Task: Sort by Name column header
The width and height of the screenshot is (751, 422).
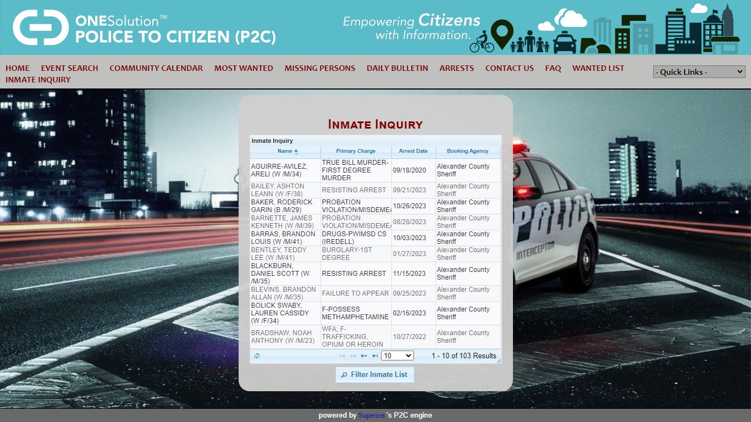Action: point(285,151)
